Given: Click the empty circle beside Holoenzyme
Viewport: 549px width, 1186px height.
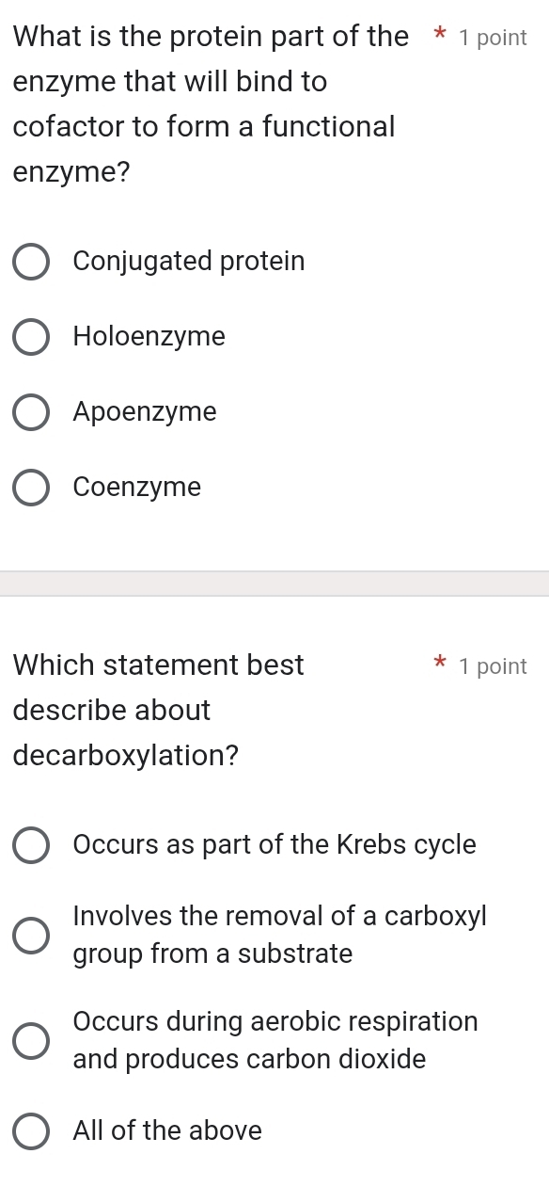Looking at the screenshot, I should pos(30,336).
